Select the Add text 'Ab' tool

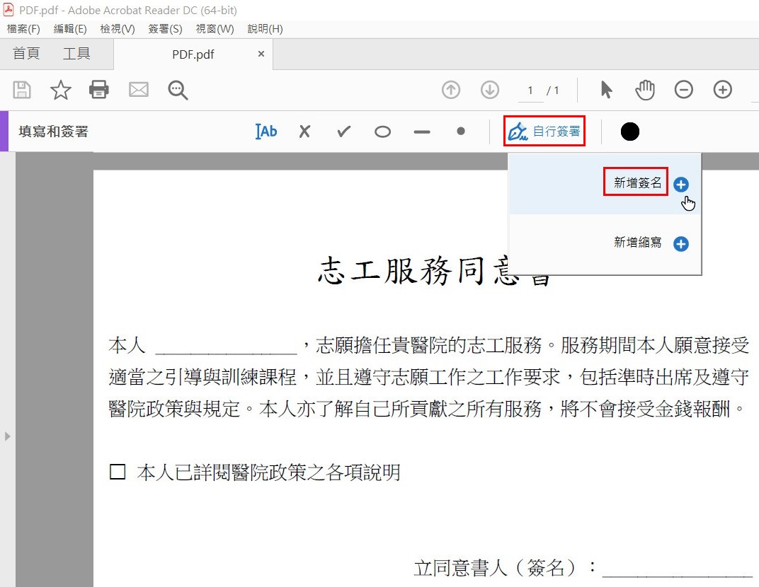[266, 132]
